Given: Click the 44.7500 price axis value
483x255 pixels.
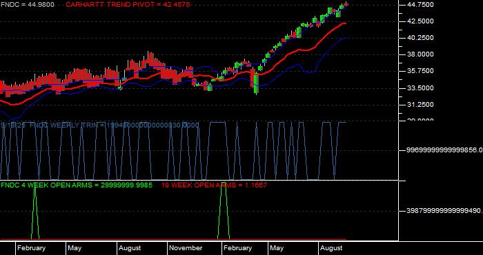Looking at the screenshot, I should click(420, 5).
